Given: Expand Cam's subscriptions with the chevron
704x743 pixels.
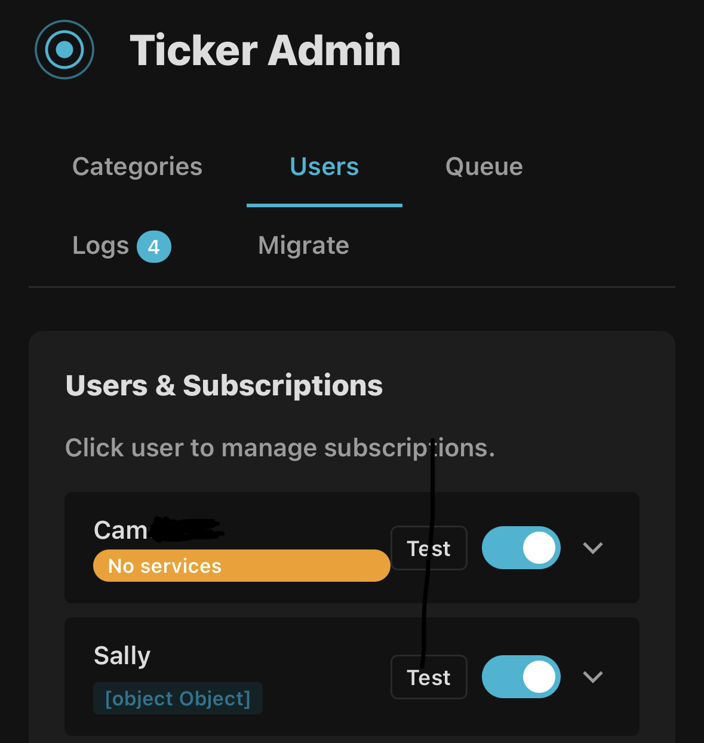Looking at the screenshot, I should (592, 548).
